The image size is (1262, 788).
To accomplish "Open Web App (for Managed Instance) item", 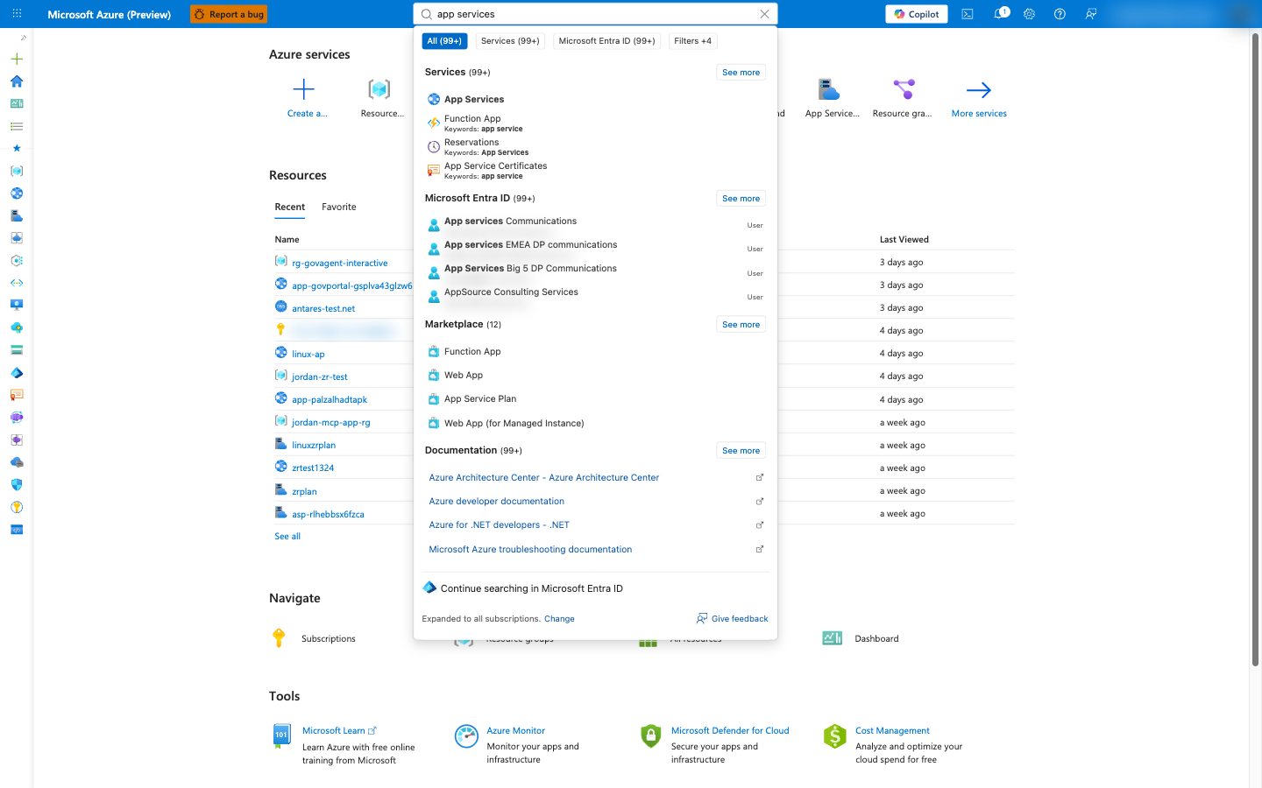I will point(595,423).
